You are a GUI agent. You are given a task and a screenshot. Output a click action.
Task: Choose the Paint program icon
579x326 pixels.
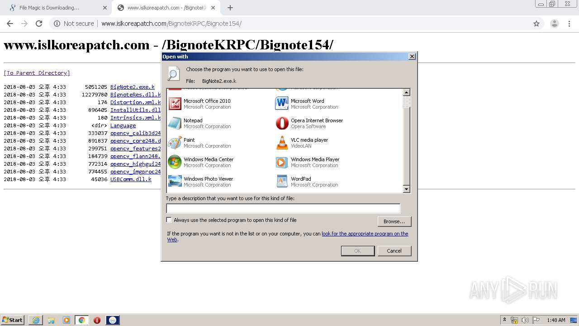175,143
